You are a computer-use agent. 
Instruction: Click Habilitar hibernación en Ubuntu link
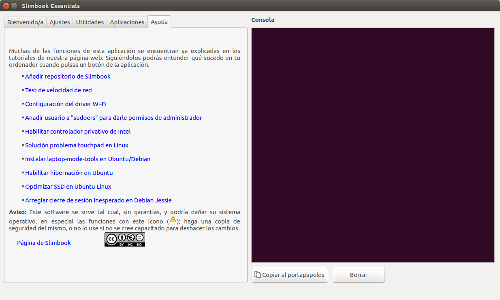[69, 173]
